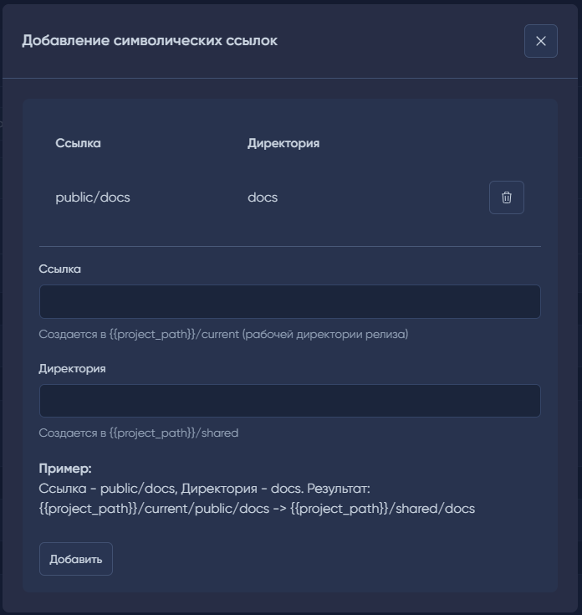The width and height of the screenshot is (582, 615).
Task: Select the docs directory cell in table
Action: (x=263, y=197)
